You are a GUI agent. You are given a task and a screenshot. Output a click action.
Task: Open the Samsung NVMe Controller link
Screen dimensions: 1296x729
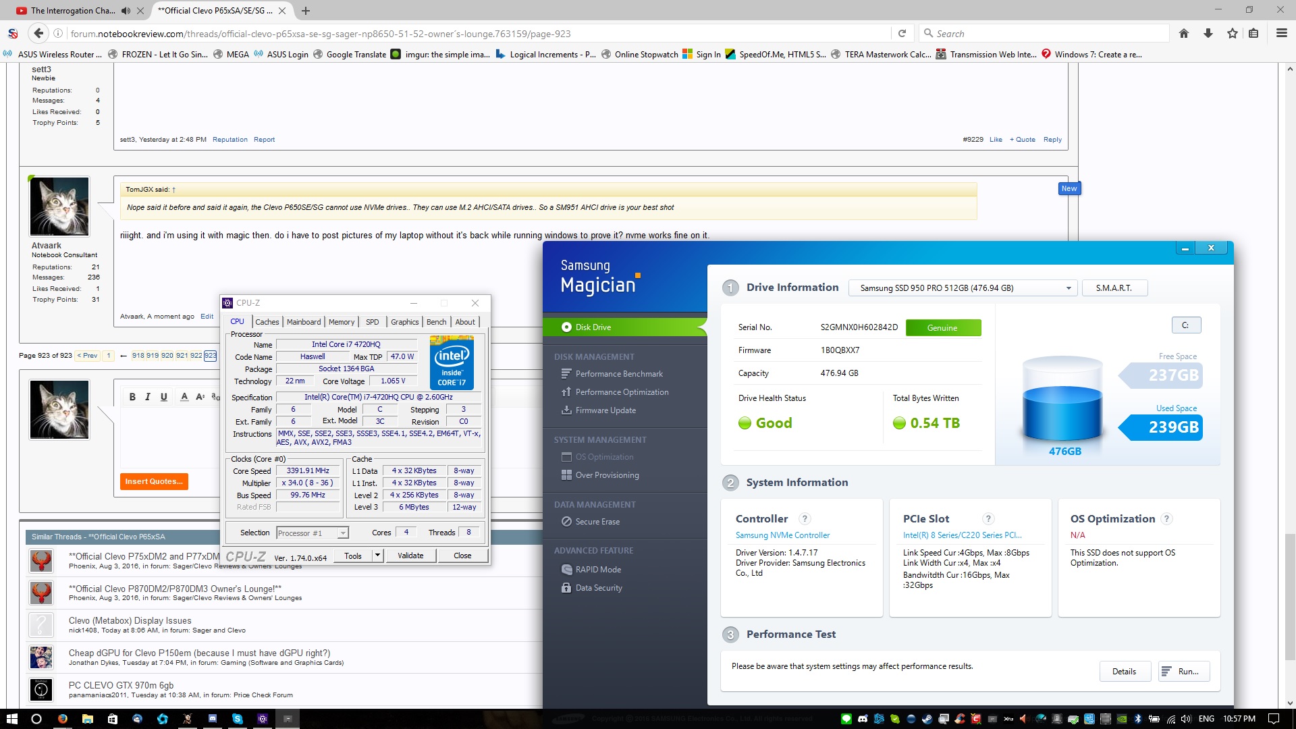pyautogui.click(x=782, y=535)
